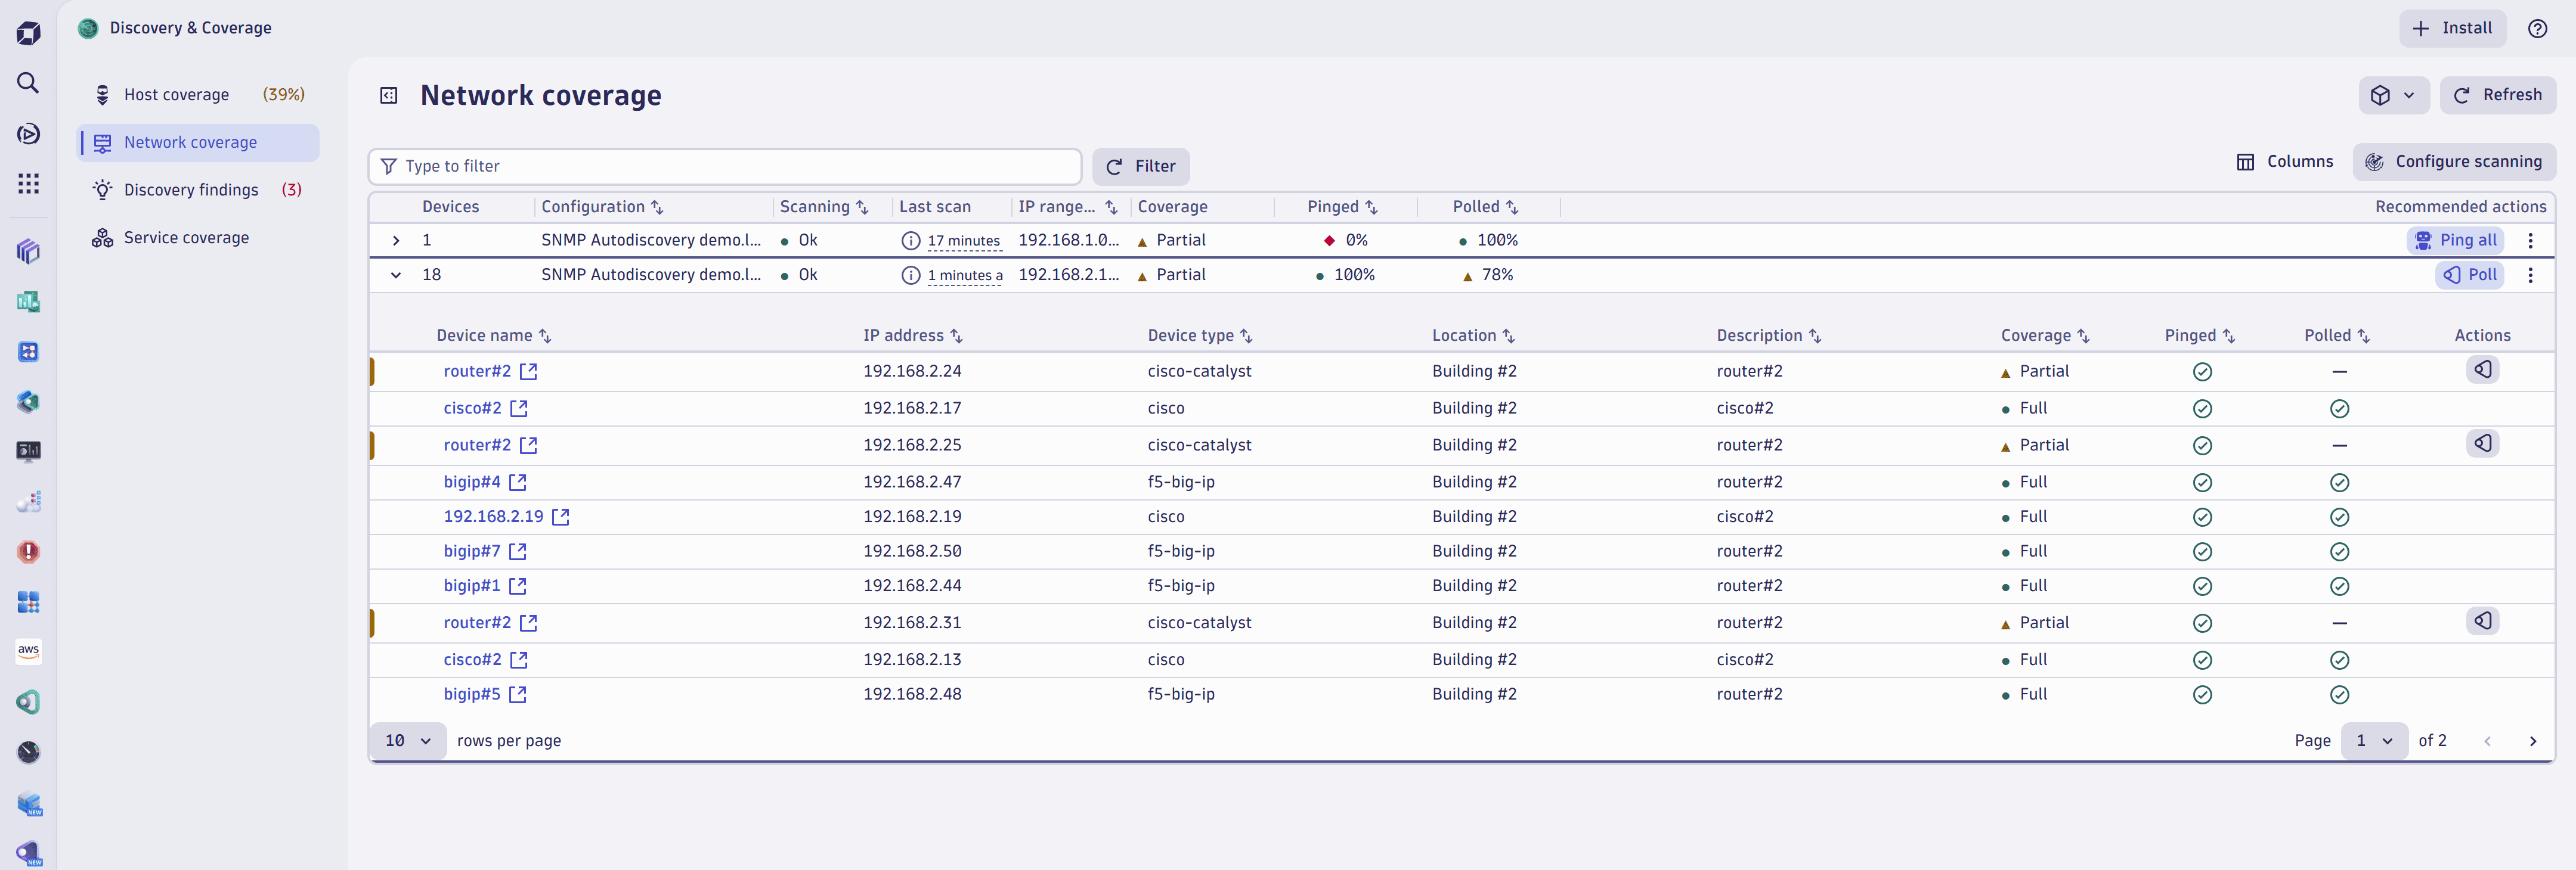This screenshot has height=870, width=2576.
Task: Sort the top table by Configuration
Action: click(x=657, y=208)
